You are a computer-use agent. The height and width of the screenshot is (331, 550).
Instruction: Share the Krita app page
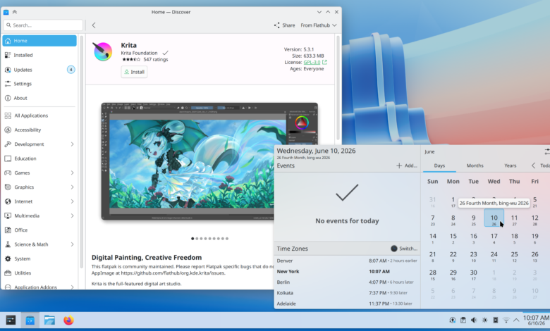[284, 25]
